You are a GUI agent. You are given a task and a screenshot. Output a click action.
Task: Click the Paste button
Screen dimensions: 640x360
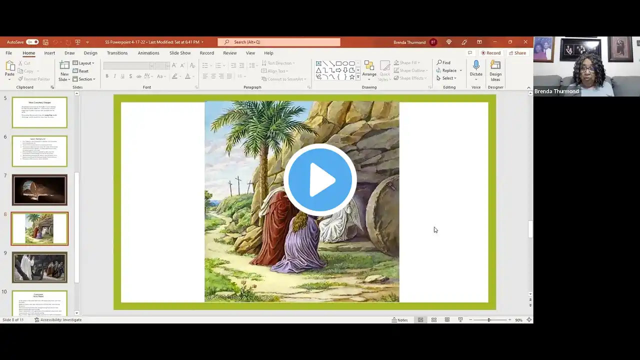9,70
